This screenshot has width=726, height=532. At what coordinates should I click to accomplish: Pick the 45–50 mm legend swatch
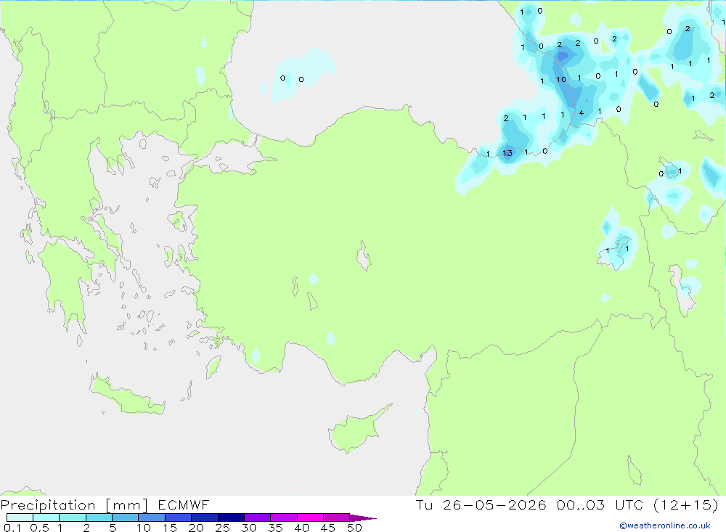click(x=337, y=517)
